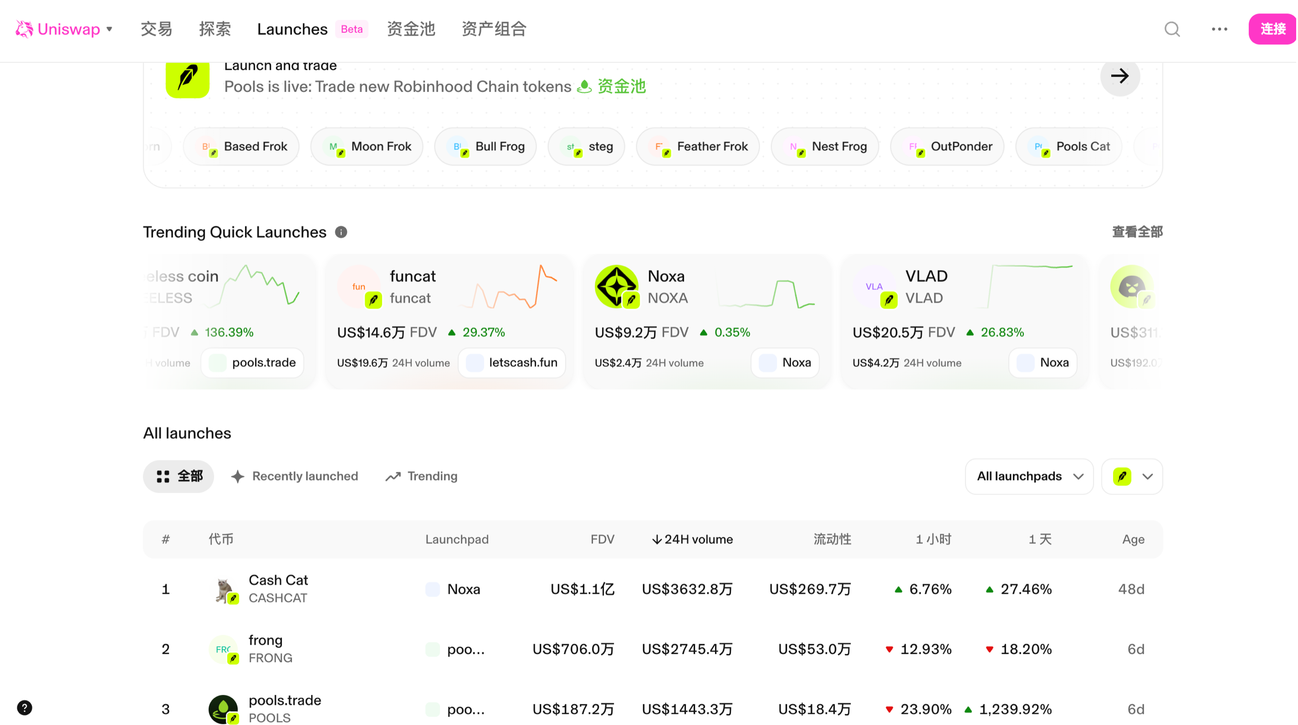
Task: Sort by the 1 小时 column header
Action: point(934,540)
